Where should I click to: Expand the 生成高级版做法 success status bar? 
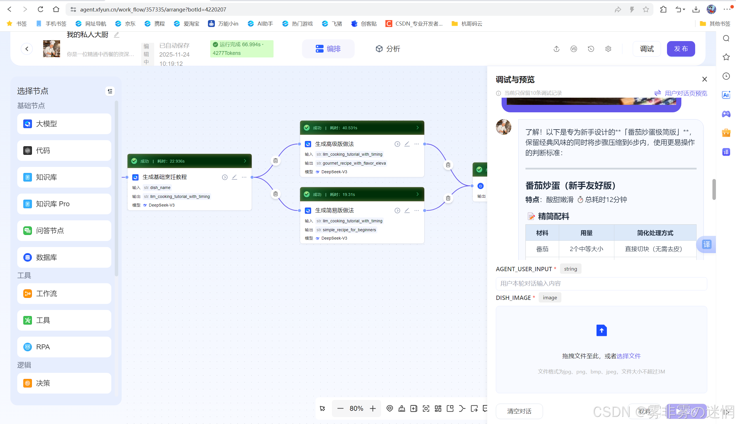(x=417, y=128)
